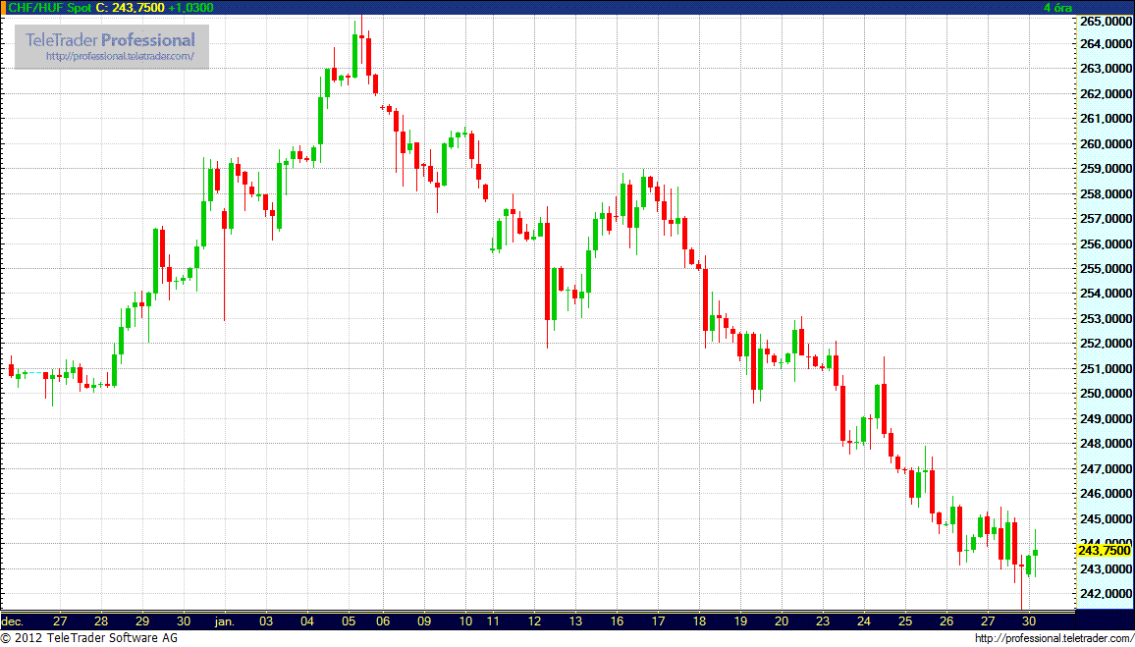1135x647 pixels.
Task: Click the 26 date label on time axis
Action: pos(946,620)
